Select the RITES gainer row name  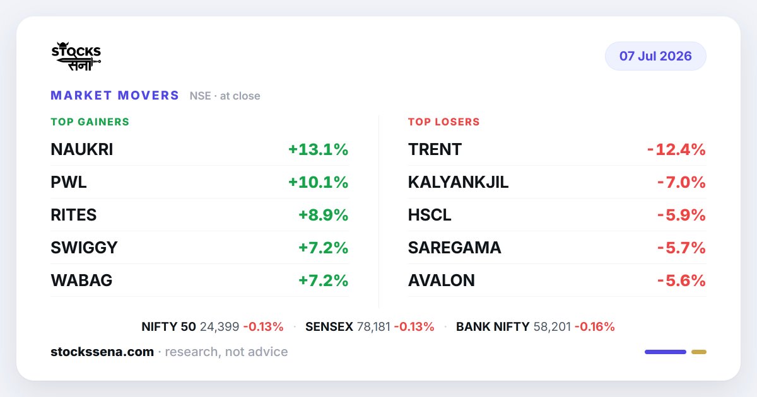(74, 216)
